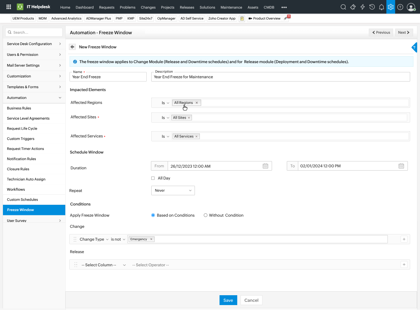Open instant actions via the lightning bolt icon
Screen dimensions: 420x310
pos(362,7)
